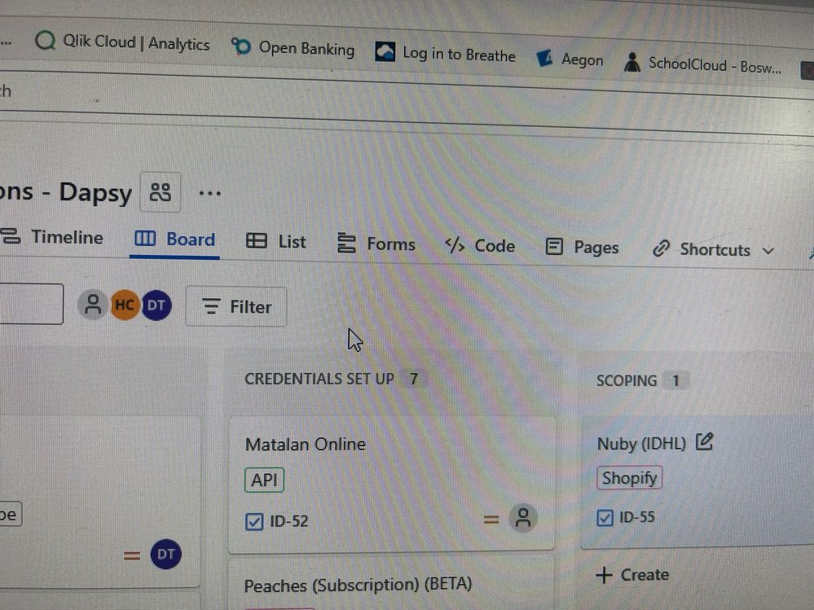
Task: Switch to the Timeline tab
Action: coord(52,236)
